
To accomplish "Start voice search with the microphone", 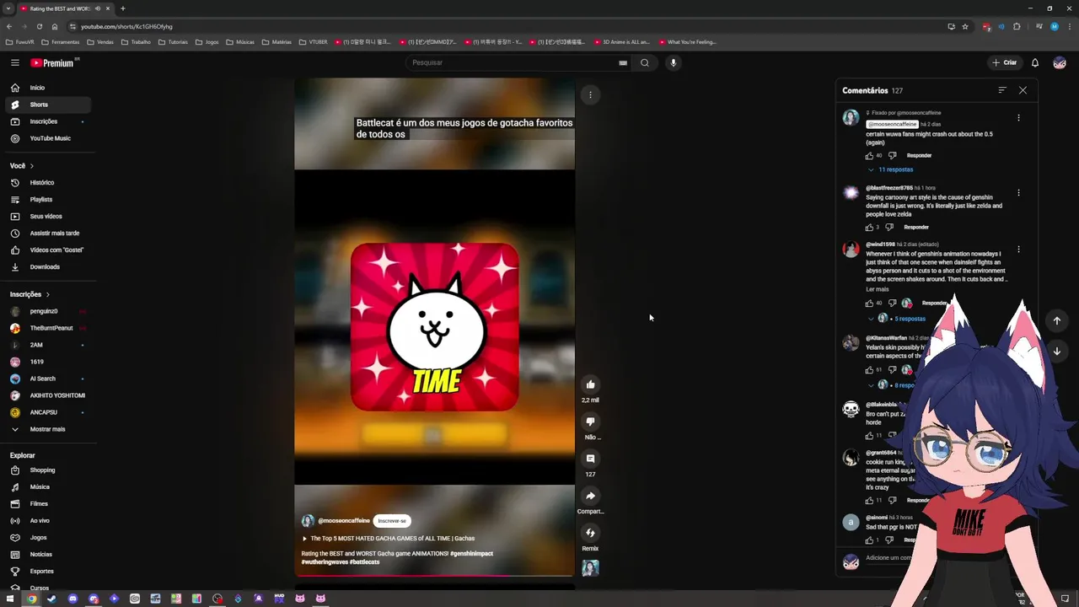I will 673,62.
